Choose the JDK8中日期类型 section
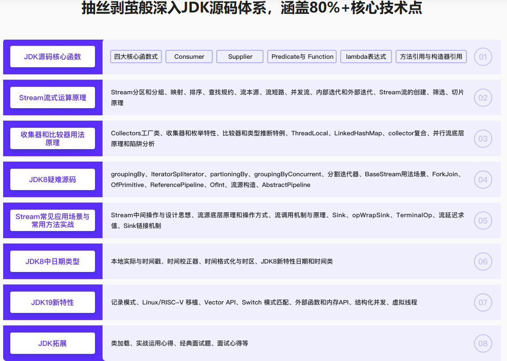This screenshot has height=361, width=507. coord(53,262)
